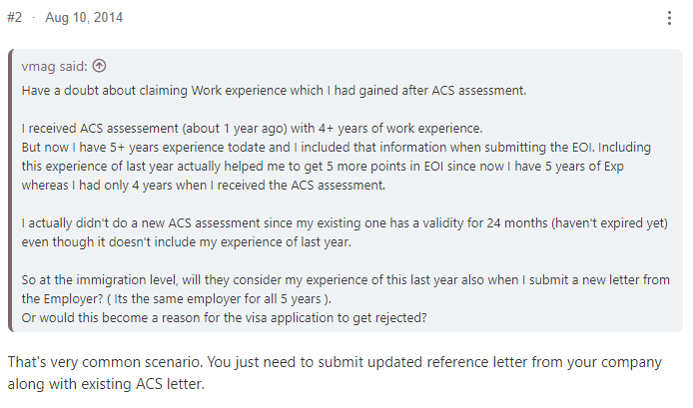This screenshot has height=408, width=693.
Task: Select the reply text "That's very common scenario"
Action: tap(105, 362)
